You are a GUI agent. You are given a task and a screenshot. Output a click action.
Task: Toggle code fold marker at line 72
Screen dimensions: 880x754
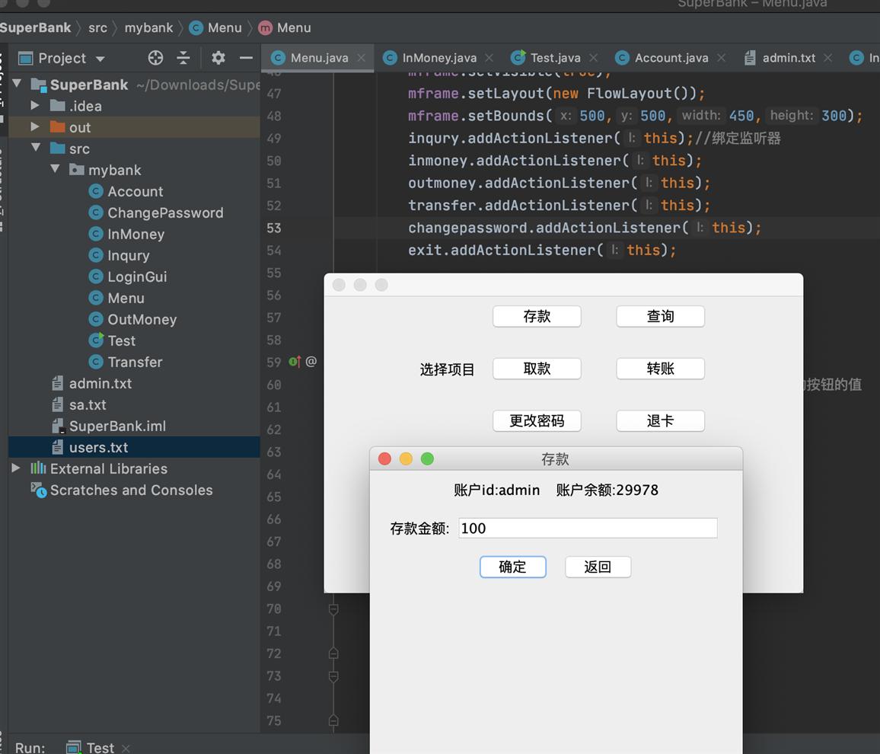[x=333, y=653]
